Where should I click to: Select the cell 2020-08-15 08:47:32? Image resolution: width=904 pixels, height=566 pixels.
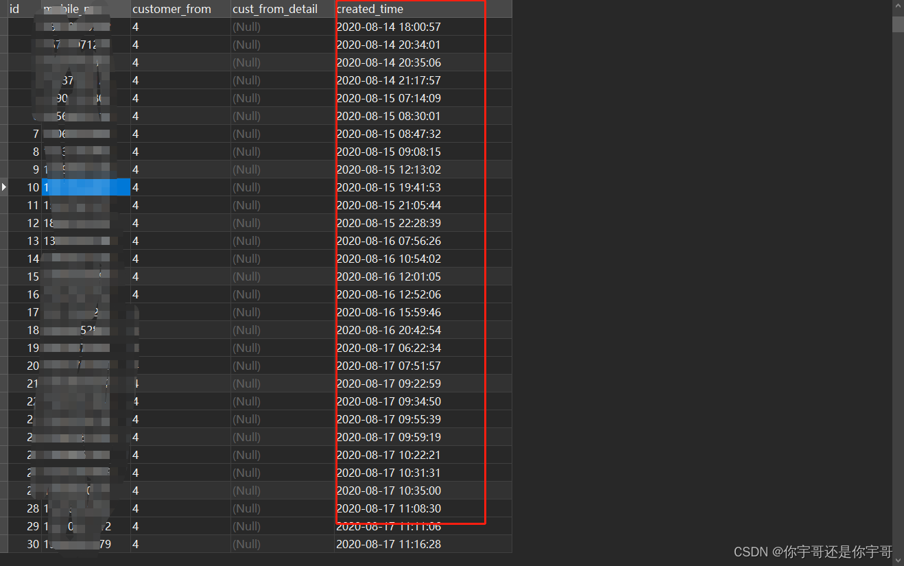(x=423, y=134)
